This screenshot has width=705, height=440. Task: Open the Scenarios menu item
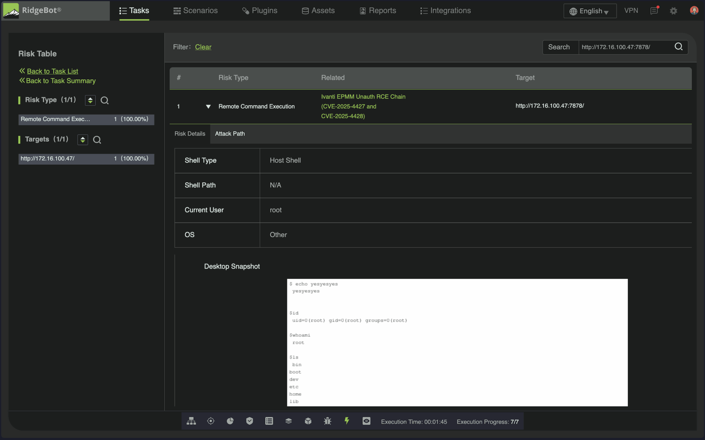(195, 11)
